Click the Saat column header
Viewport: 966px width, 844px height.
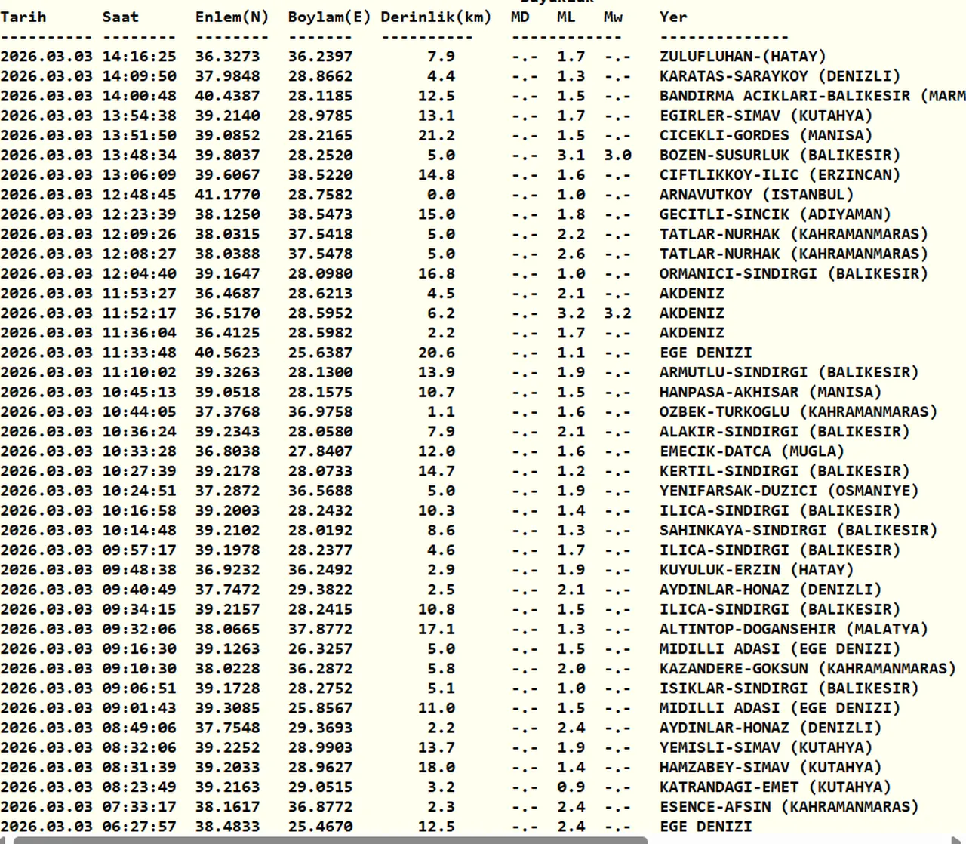[x=120, y=17]
